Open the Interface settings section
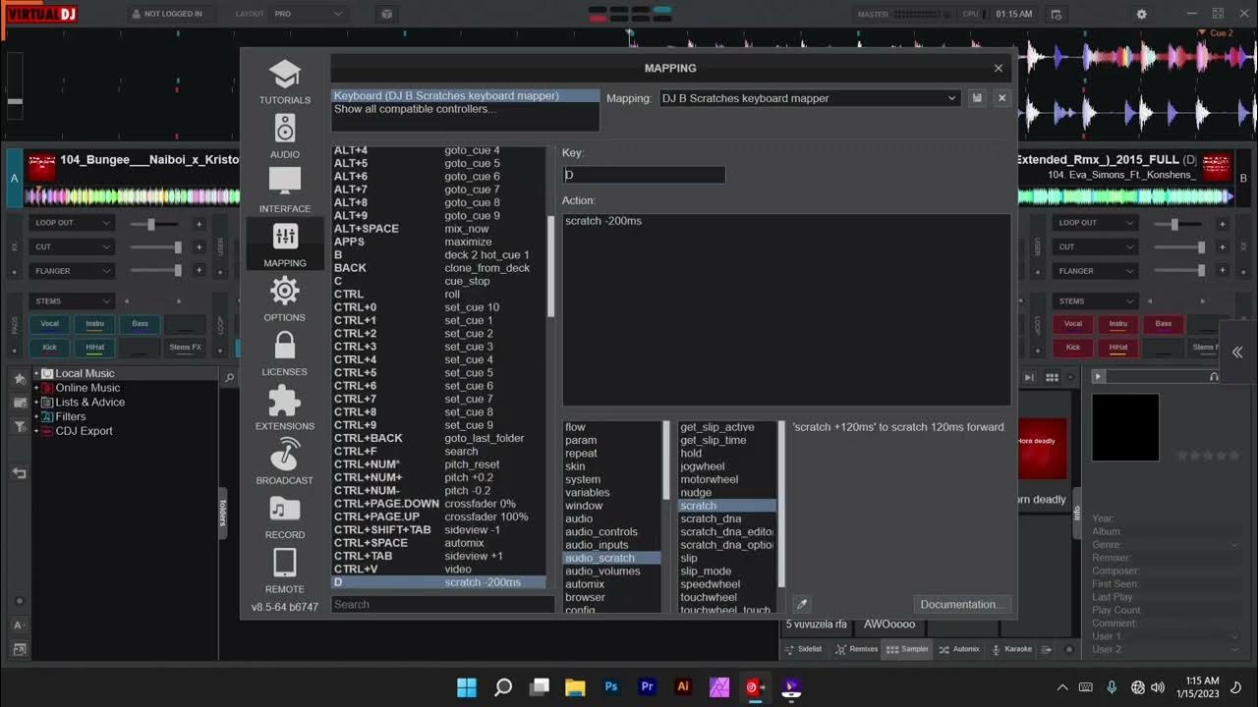This screenshot has width=1258, height=707. pos(285,190)
